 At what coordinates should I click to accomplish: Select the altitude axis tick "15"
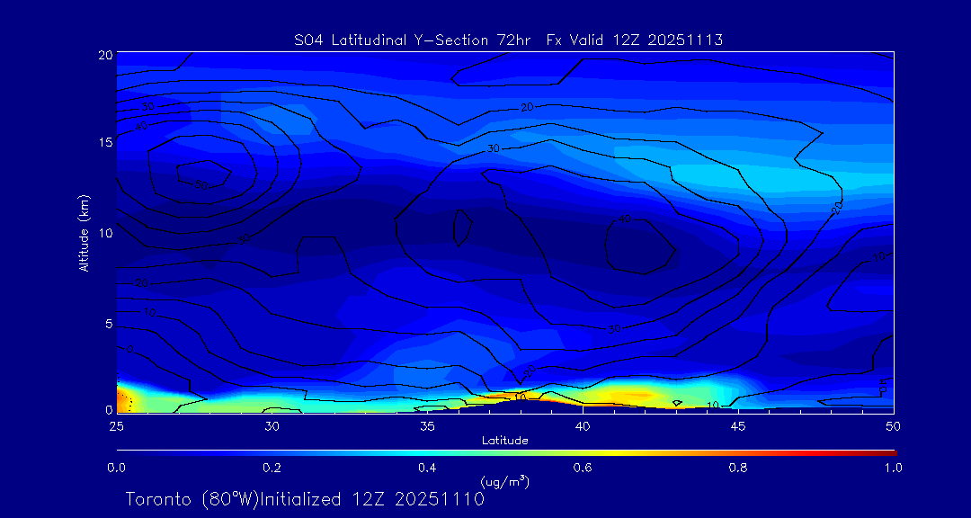point(105,142)
